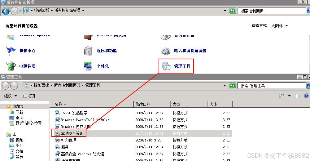Viewport: 310px width, 161px height.
Task: Open the 操作中心 flag icon
Action: pos(11,51)
